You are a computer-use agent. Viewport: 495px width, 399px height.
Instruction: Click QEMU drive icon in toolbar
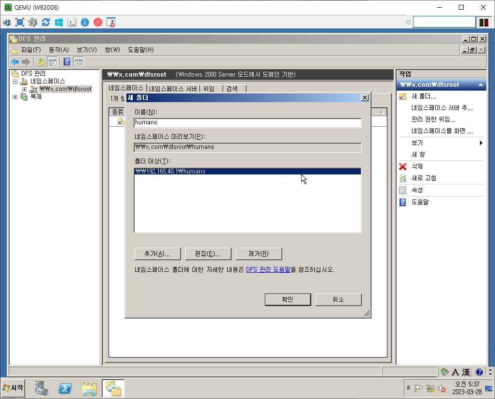tap(72, 22)
